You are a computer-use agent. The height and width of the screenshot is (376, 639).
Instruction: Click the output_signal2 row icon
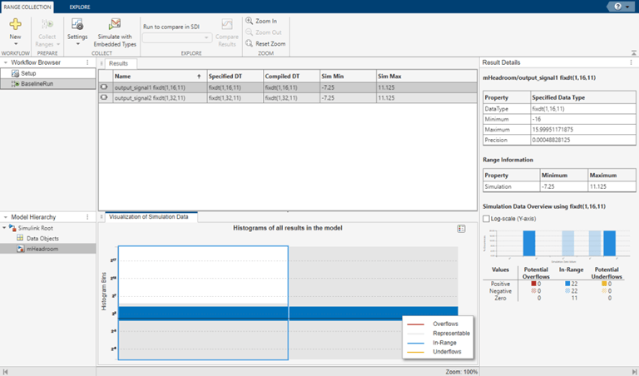click(x=104, y=97)
